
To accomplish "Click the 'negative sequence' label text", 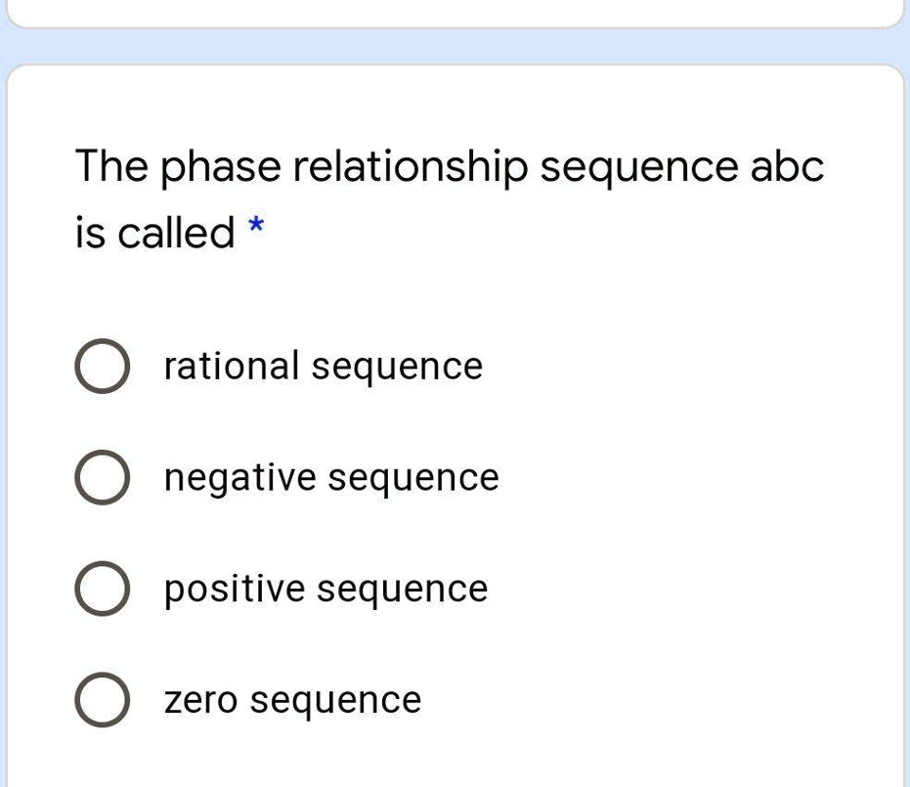I will tap(331, 478).
